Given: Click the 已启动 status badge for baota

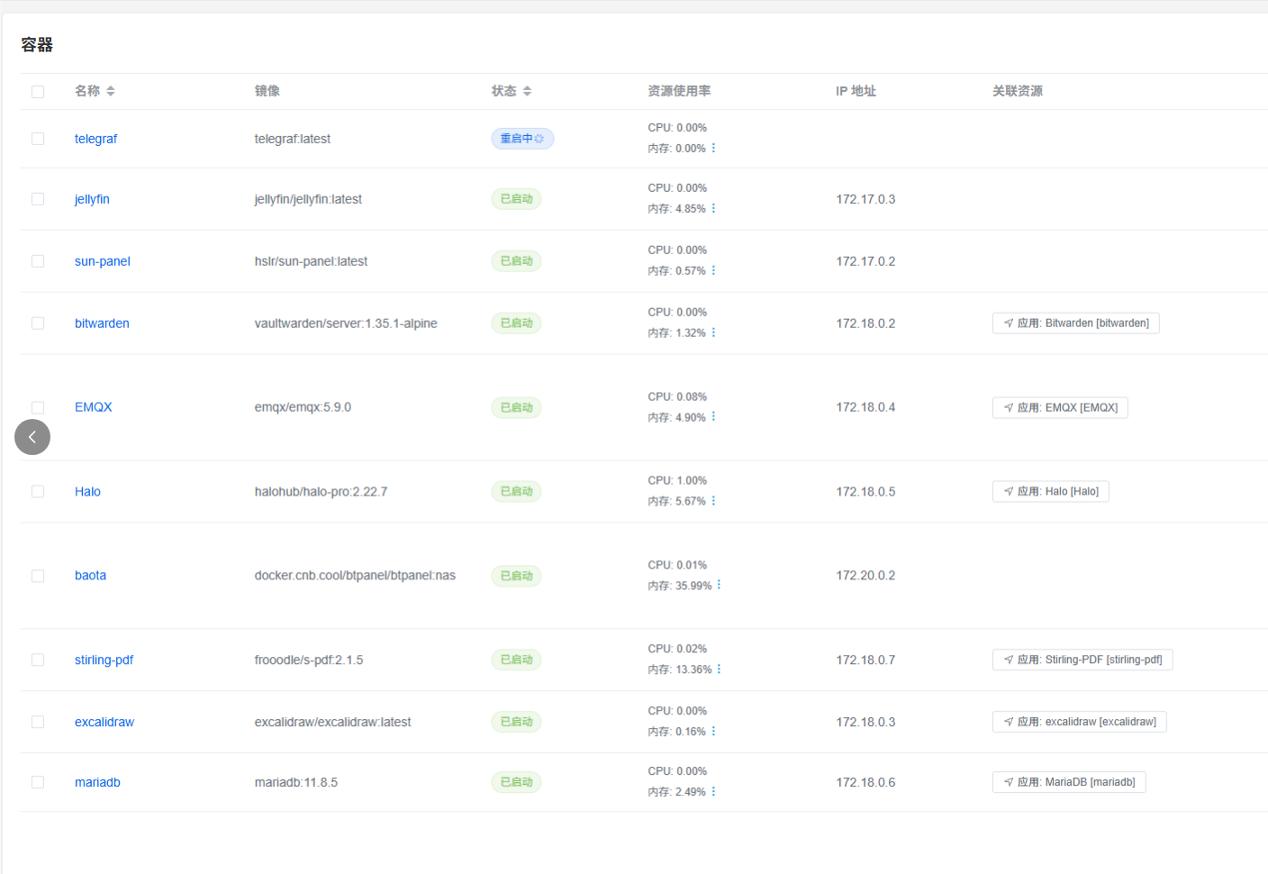Looking at the screenshot, I should (516, 576).
